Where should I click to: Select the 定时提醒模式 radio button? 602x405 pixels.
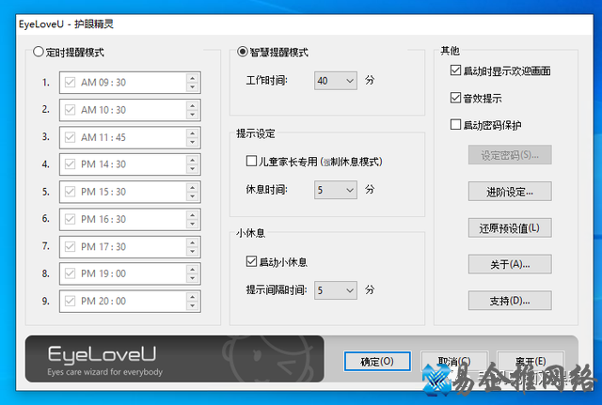coord(39,53)
